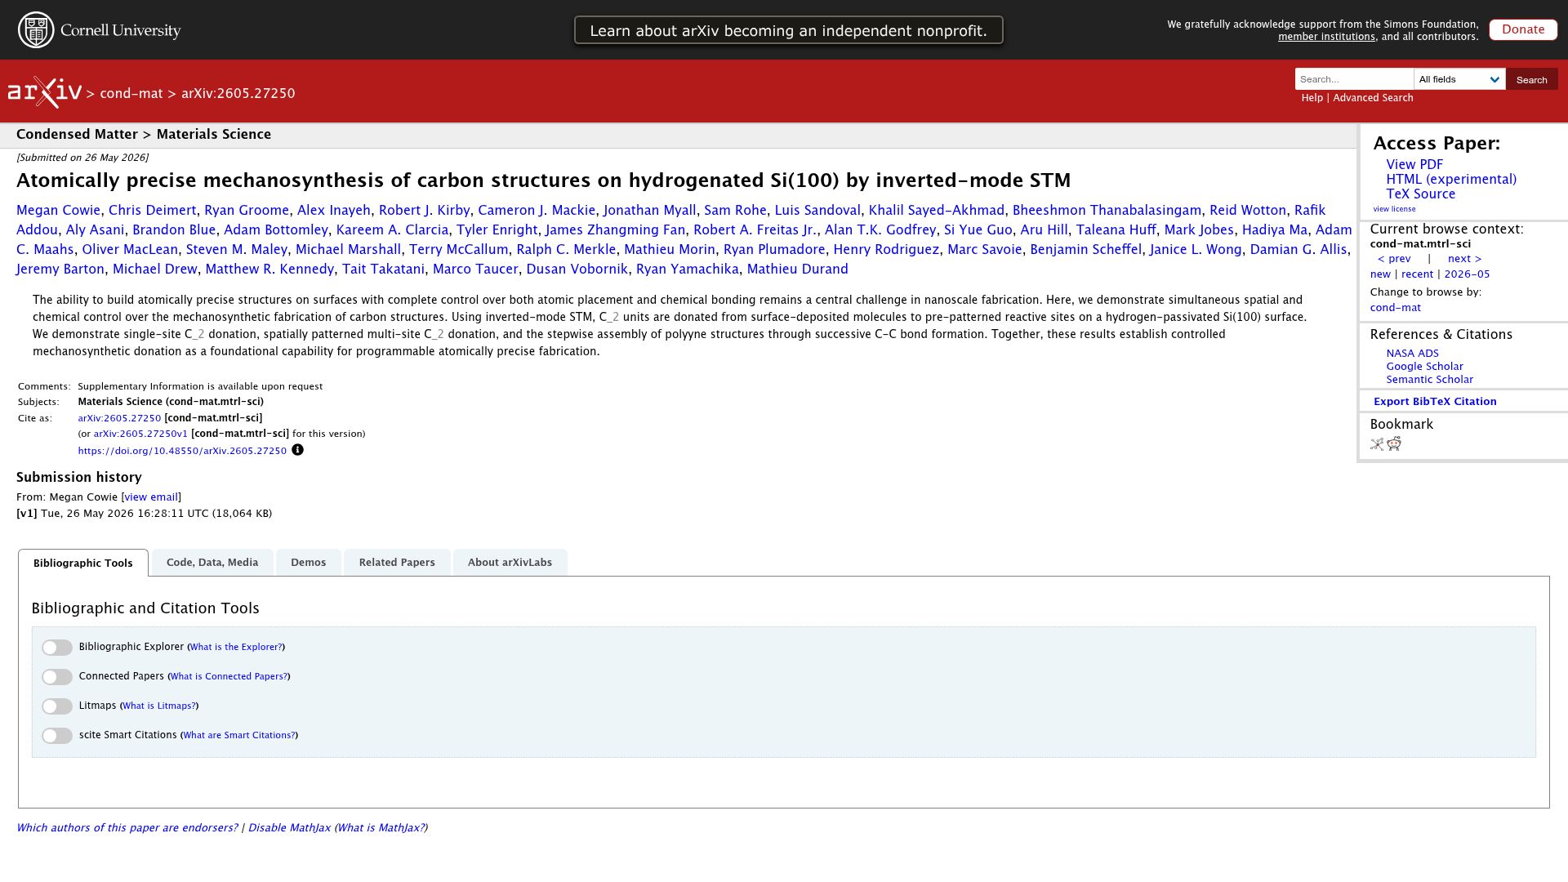Bookmark with the Reddit icon
This screenshot has width=1568, height=882.
[x=1394, y=443]
